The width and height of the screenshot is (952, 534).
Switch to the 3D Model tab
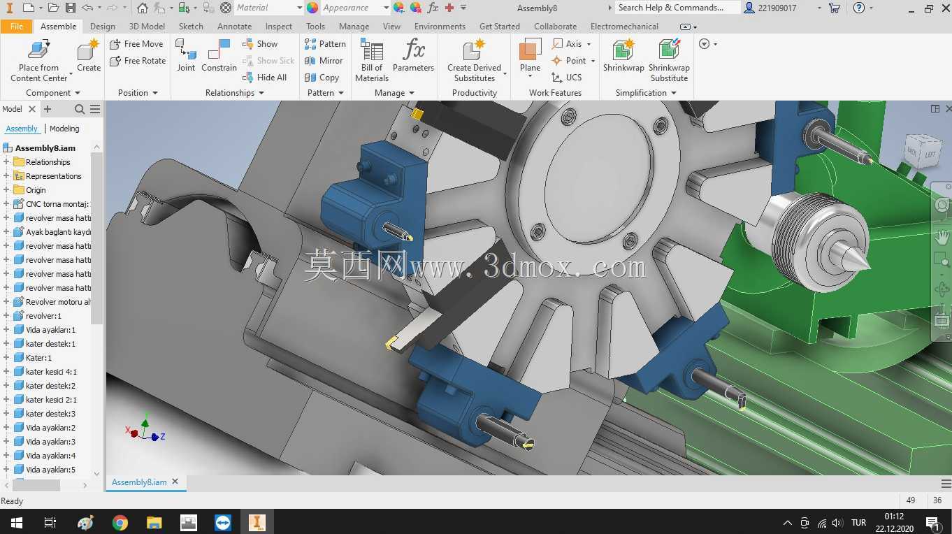[147, 27]
